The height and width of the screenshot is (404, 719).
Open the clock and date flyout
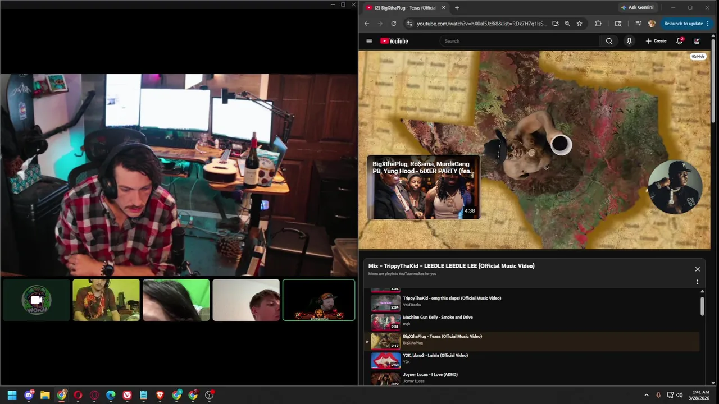click(x=700, y=395)
